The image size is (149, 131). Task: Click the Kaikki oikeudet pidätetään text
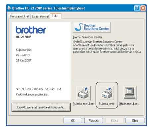(32, 94)
